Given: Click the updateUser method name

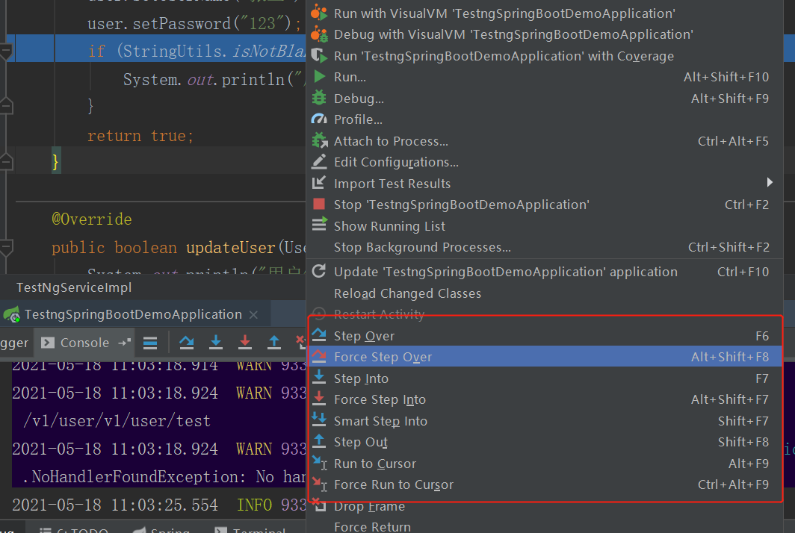Looking at the screenshot, I should pos(231,247).
